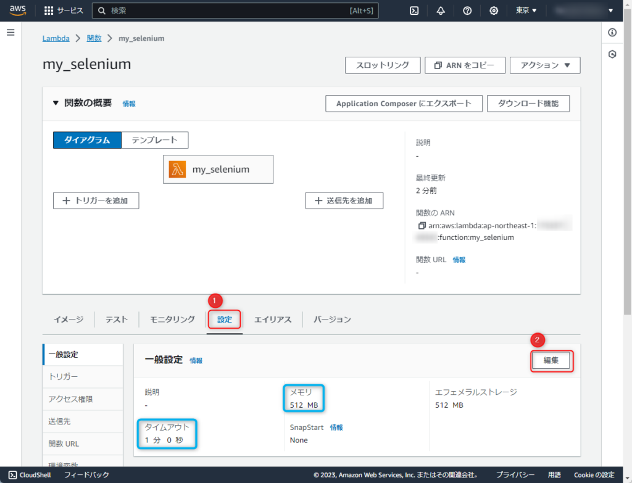Open the notifications bell icon
Screen dimensions: 632x483
(x=441, y=10)
